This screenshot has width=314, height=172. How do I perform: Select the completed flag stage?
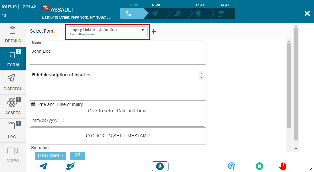click(221, 13)
